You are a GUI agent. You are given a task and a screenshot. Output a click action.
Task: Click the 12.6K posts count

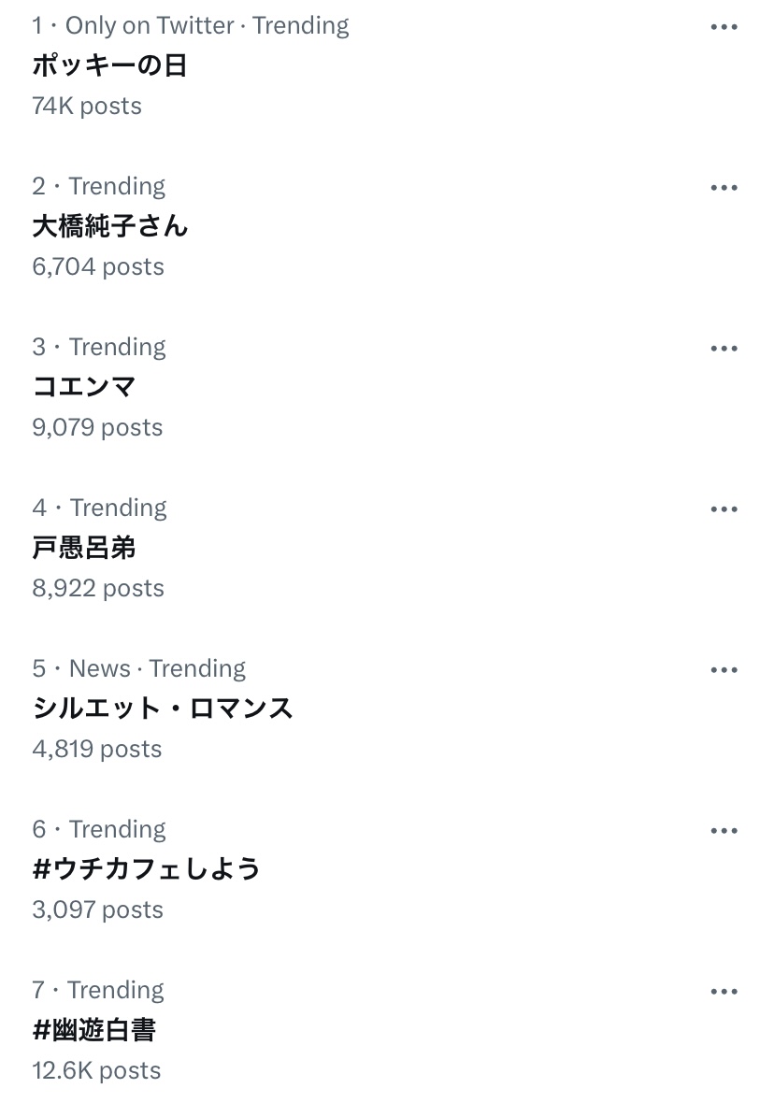[x=96, y=1070]
